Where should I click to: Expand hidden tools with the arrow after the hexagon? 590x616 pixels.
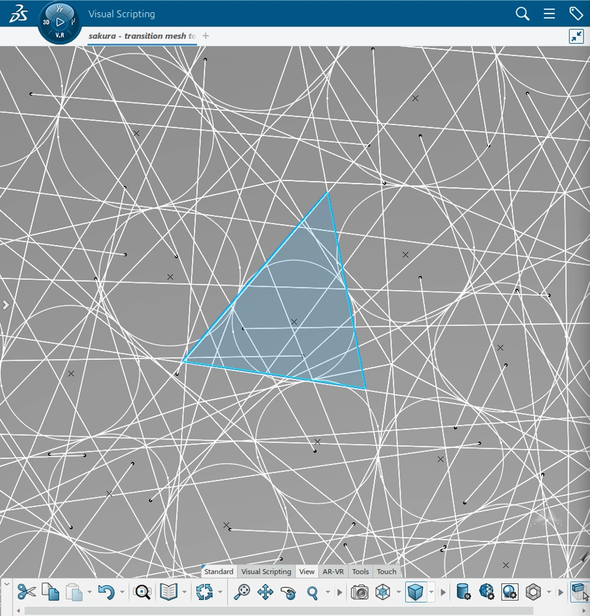click(x=561, y=592)
